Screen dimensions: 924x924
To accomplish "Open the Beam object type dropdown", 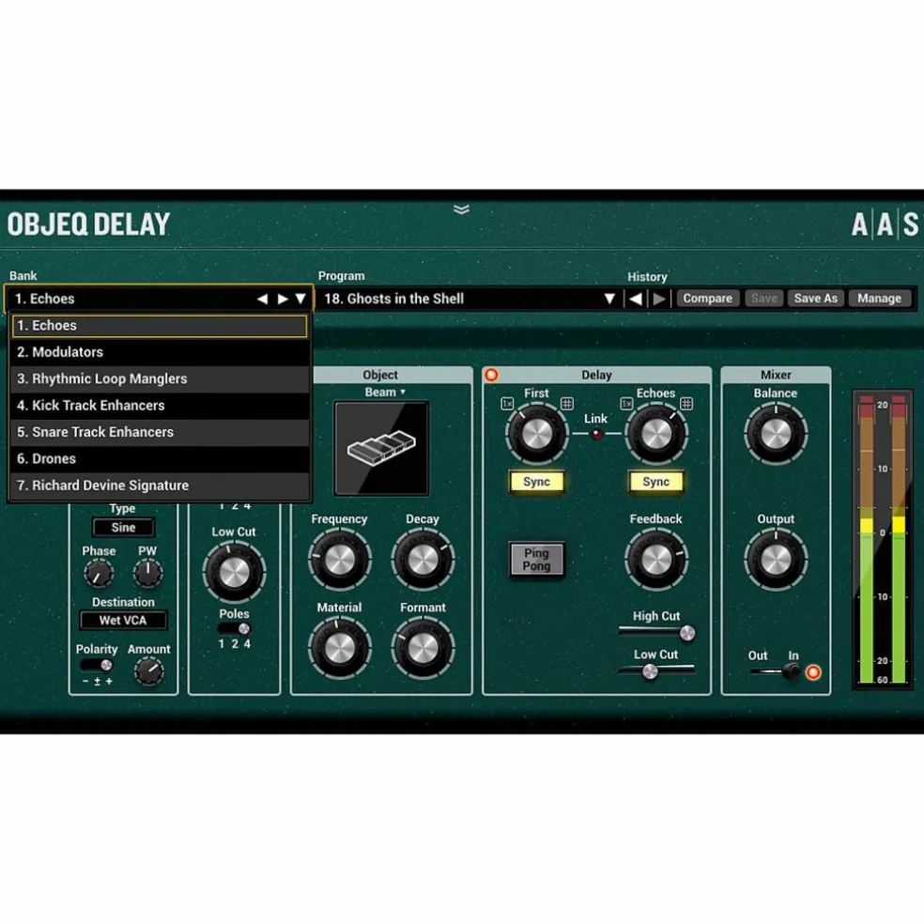I will pyautogui.click(x=385, y=392).
